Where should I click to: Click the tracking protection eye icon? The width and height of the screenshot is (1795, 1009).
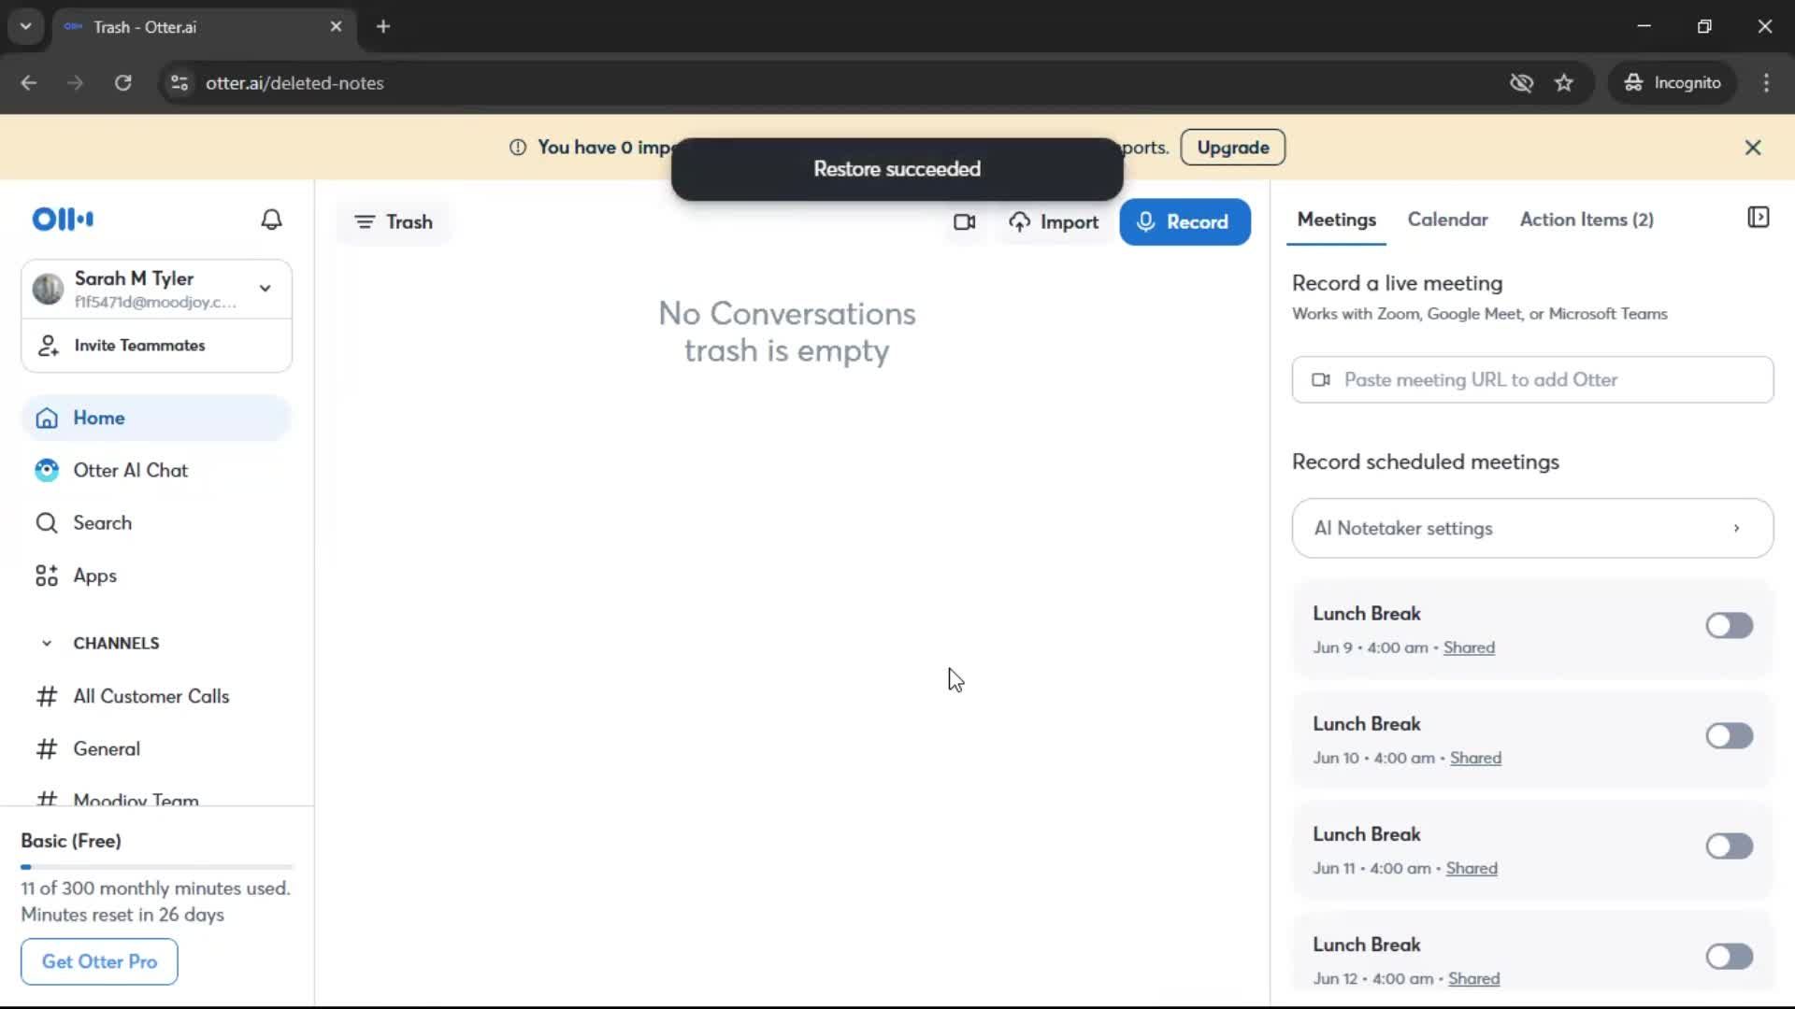(1521, 83)
